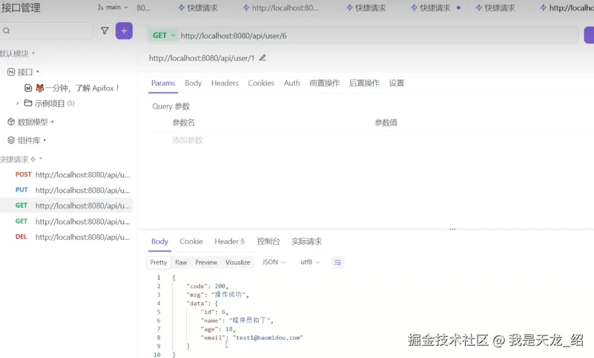Switch to the response Cookie tab
Image resolution: width=594 pixels, height=358 pixels.
(191, 241)
